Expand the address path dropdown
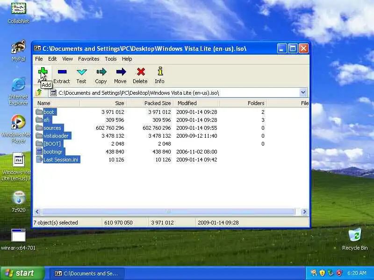374x280 pixels. coord(303,92)
